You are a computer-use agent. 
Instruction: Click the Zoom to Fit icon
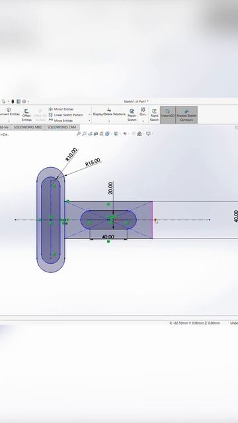tap(79, 134)
